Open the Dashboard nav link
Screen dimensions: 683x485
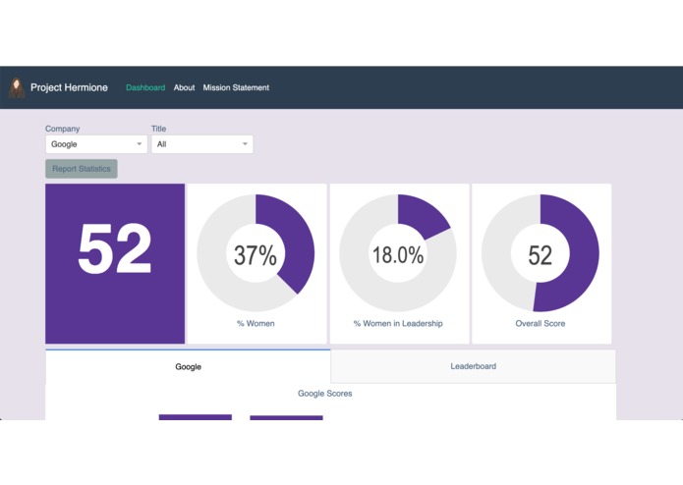145,87
